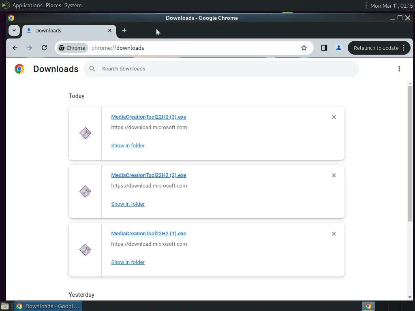The height and width of the screenshot is (311, 415).
Task: Open the Places menu
Action: click(53, 5)
